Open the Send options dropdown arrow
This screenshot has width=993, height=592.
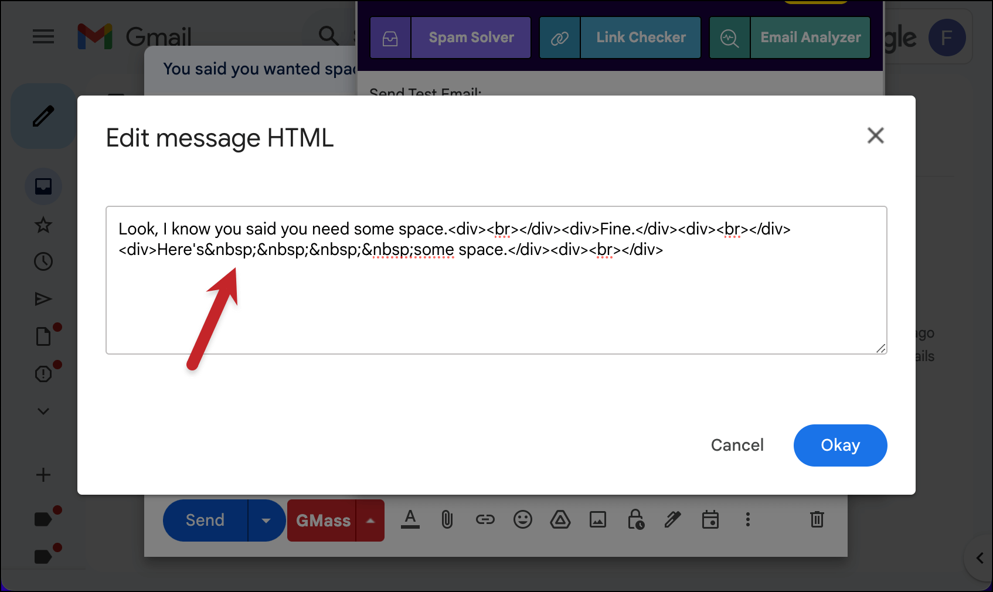pyautogui.click(x=266, y=520)
